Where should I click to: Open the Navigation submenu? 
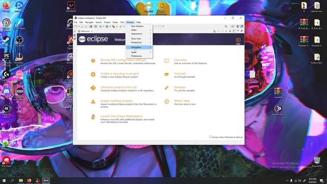pyautogui.click(x=139, y=48)
